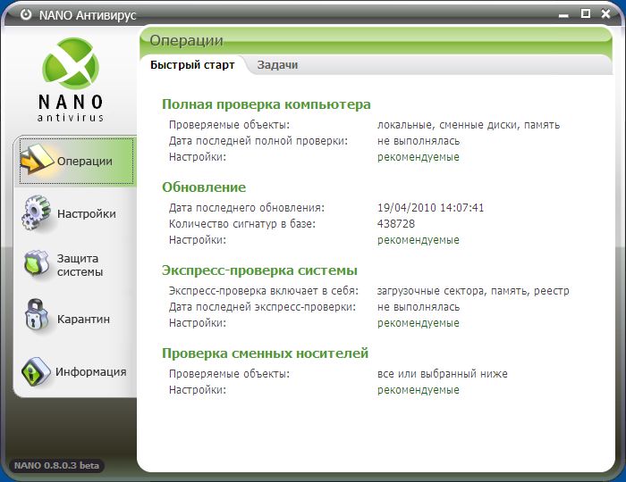The width and height of the screenshot is (626, 482).
Task: Click label Количество сигнатур в базе
Action: coord(242,224)
